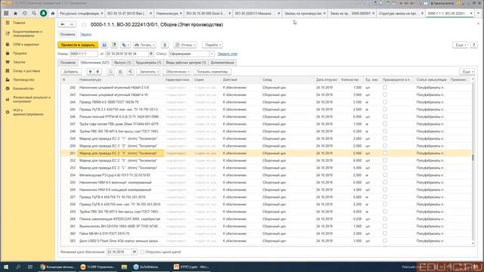Go to the home page icon
Screen dimensions: 484x272
tap(53, 14)
